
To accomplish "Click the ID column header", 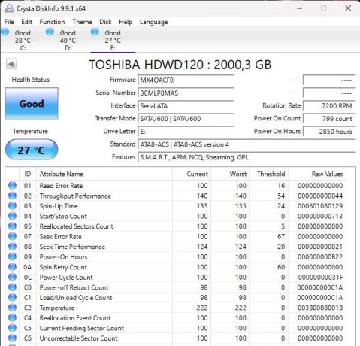I will [28, 174].
